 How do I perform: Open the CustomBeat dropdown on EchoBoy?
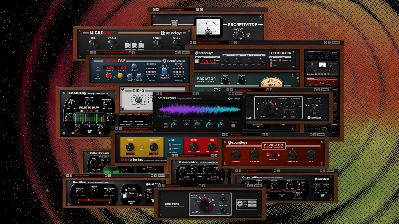click(x=89, y=111)
